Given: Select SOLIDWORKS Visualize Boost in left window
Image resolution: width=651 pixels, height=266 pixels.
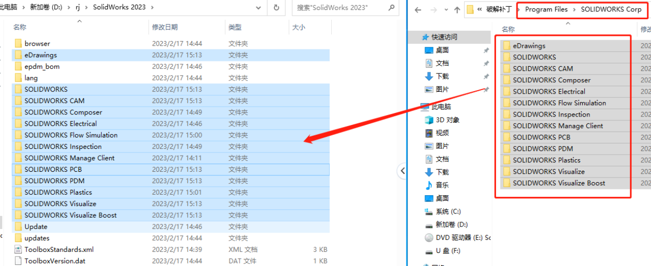Looking at the screenshot, I should point(171,216).
